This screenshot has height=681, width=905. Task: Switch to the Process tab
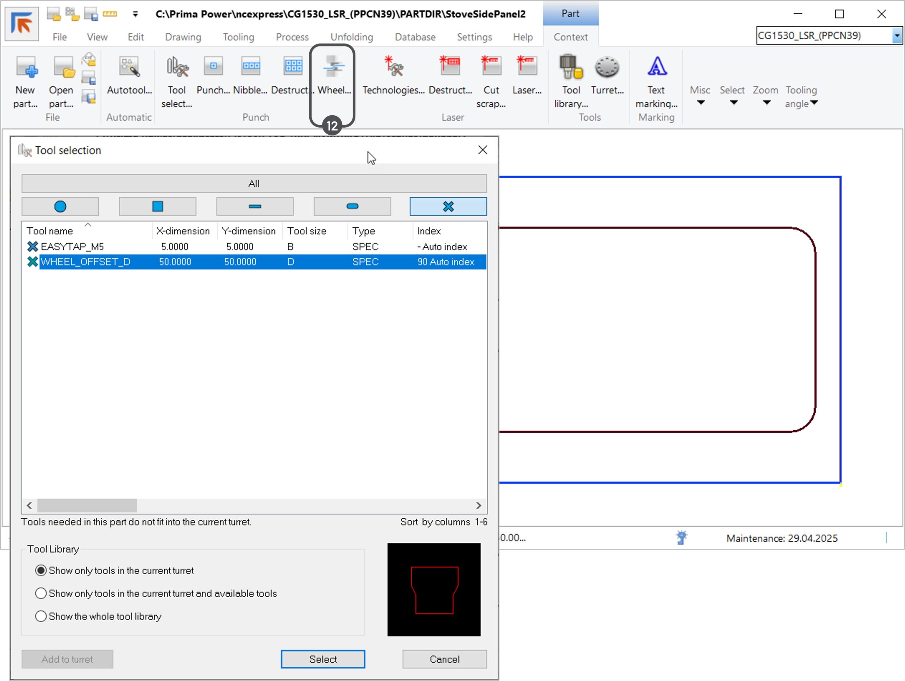point(292,37)
